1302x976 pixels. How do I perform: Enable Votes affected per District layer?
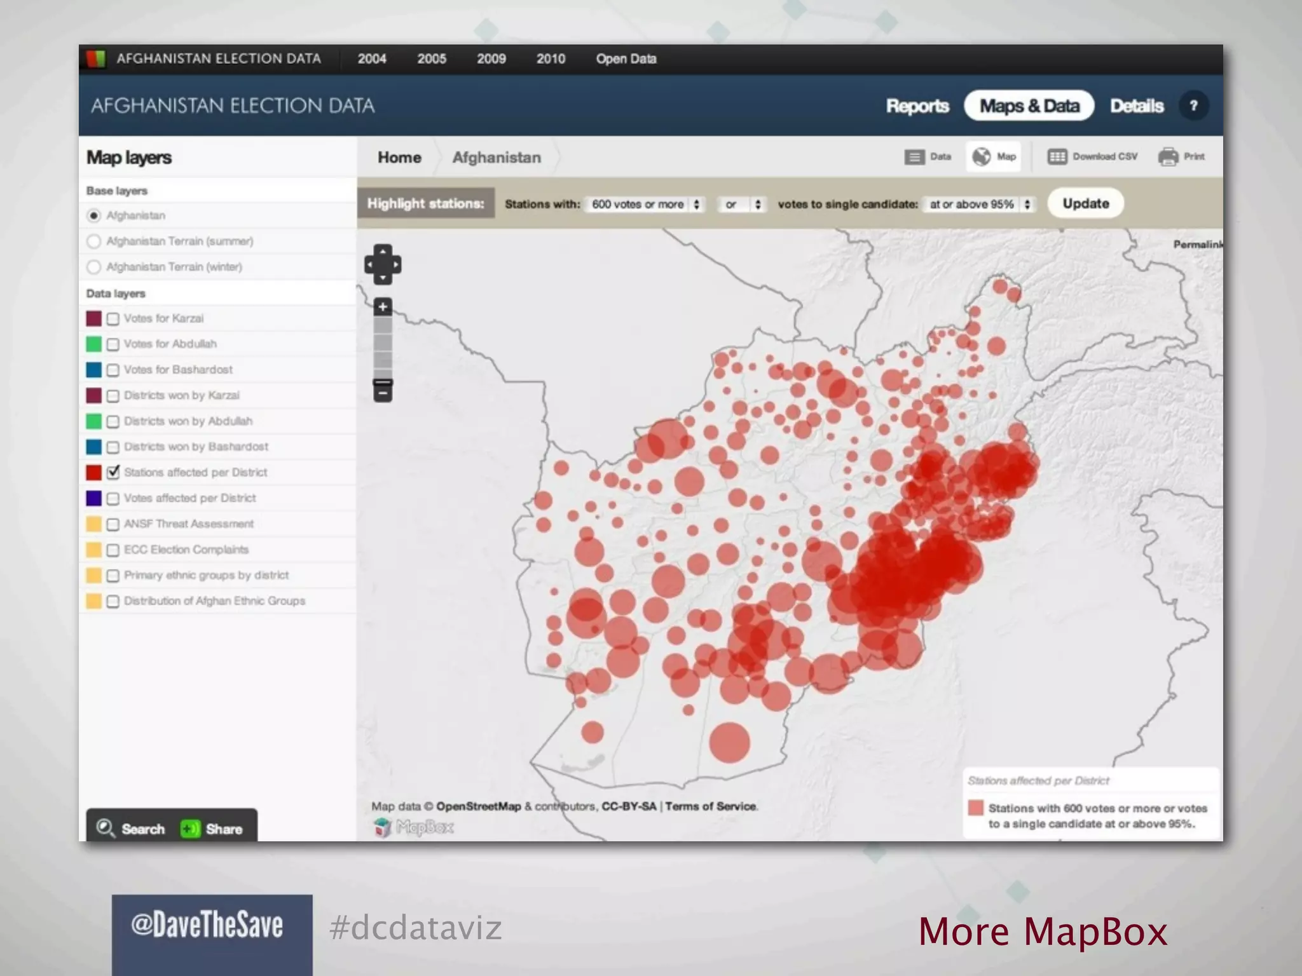point(113,499)
